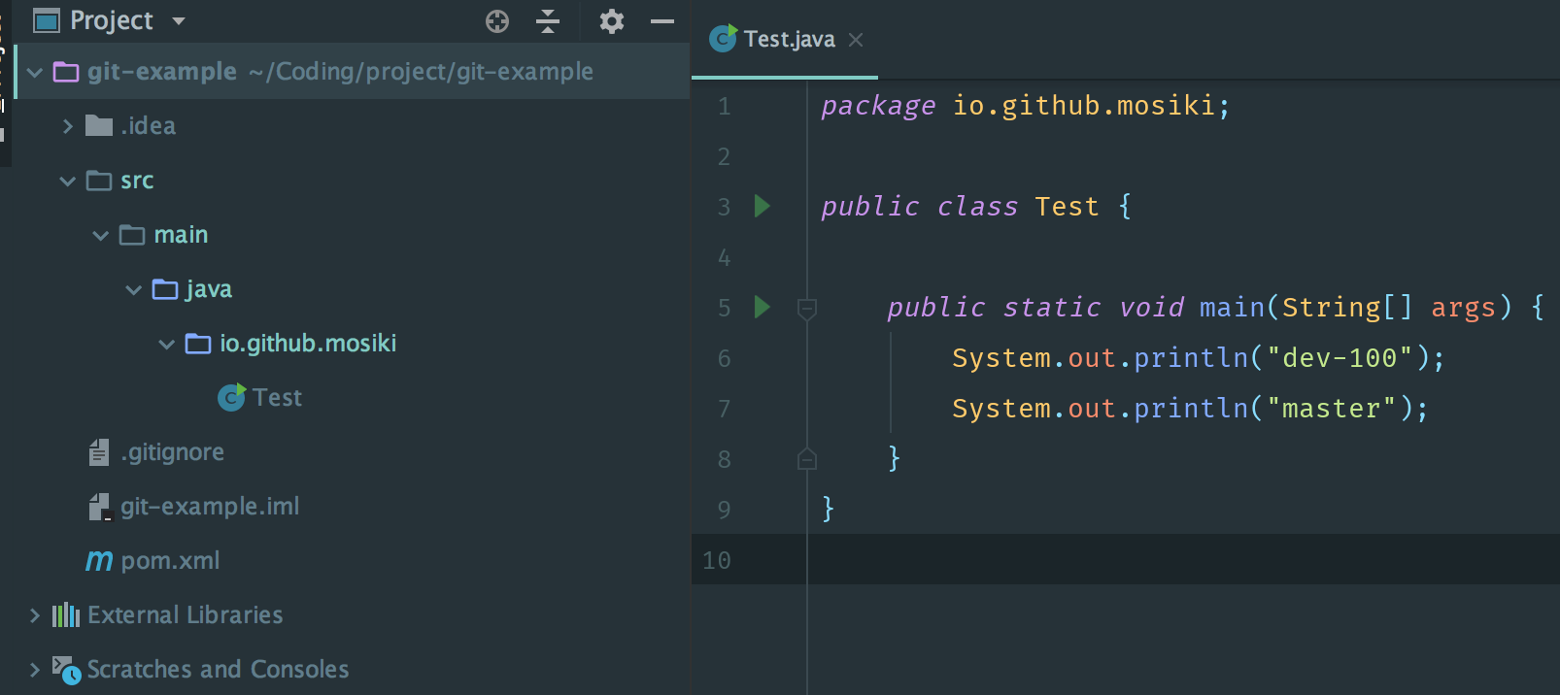The image size is (1560, 695).
Task: Open the Project view dropdown
Action: tap(179, 21)
